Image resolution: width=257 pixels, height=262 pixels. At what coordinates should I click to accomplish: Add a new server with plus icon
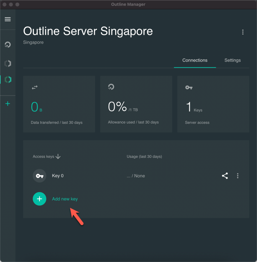8,104
